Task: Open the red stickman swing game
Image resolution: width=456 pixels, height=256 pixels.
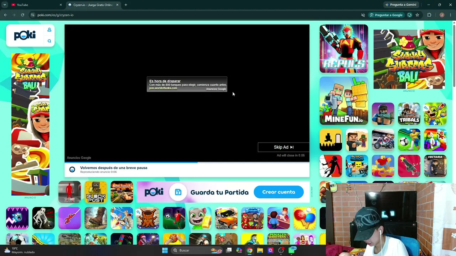Action: 69,218
